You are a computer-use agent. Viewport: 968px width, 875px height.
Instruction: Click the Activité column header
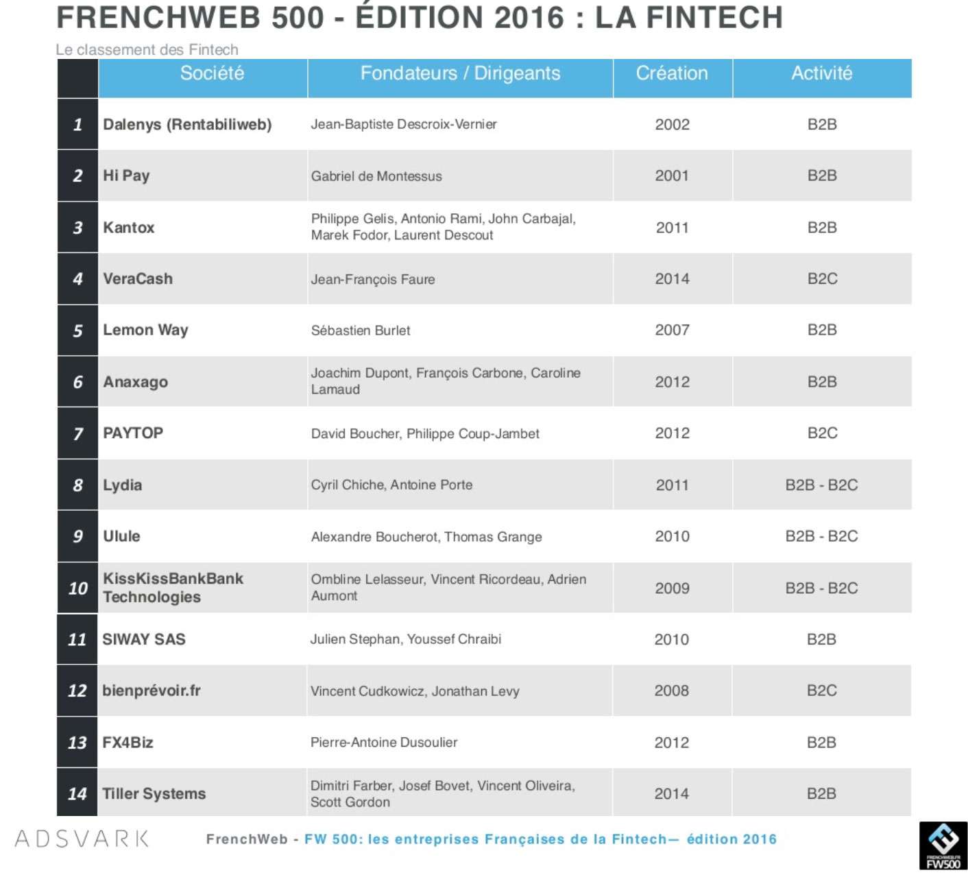pyautogui.click(x=821, y=73)
